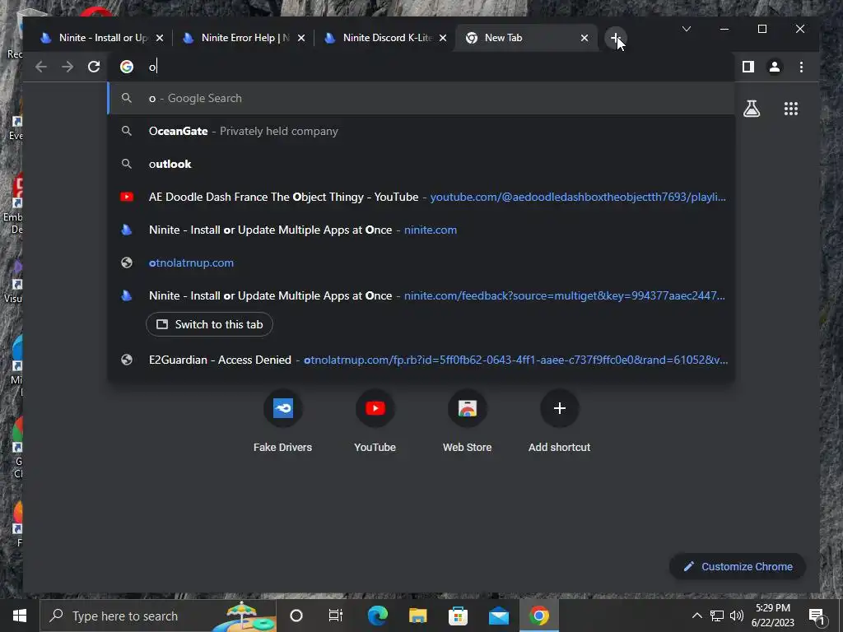This screenshot has height=632, width=843.
Task: Open the side panel icon
Action: (748, 67)
